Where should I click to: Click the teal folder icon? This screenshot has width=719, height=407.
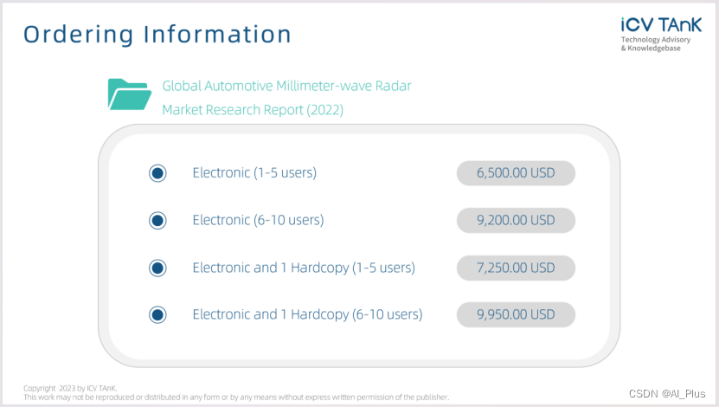coord(129,94)
